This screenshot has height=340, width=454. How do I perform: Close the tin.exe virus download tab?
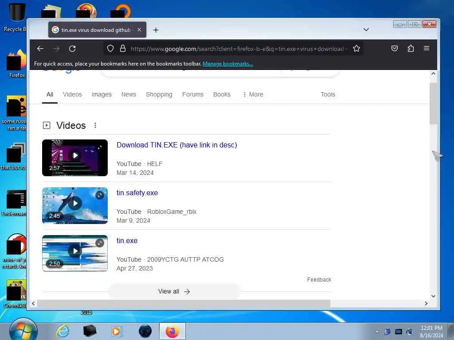139,30
